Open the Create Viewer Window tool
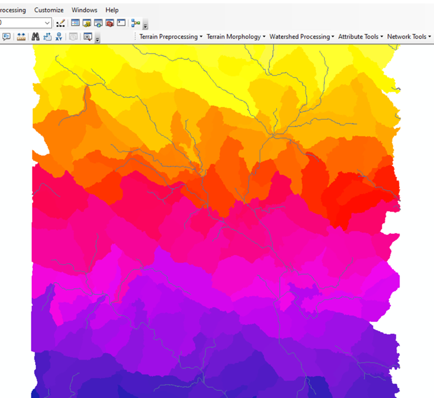The image size is (434, 398). pos(87,37)
